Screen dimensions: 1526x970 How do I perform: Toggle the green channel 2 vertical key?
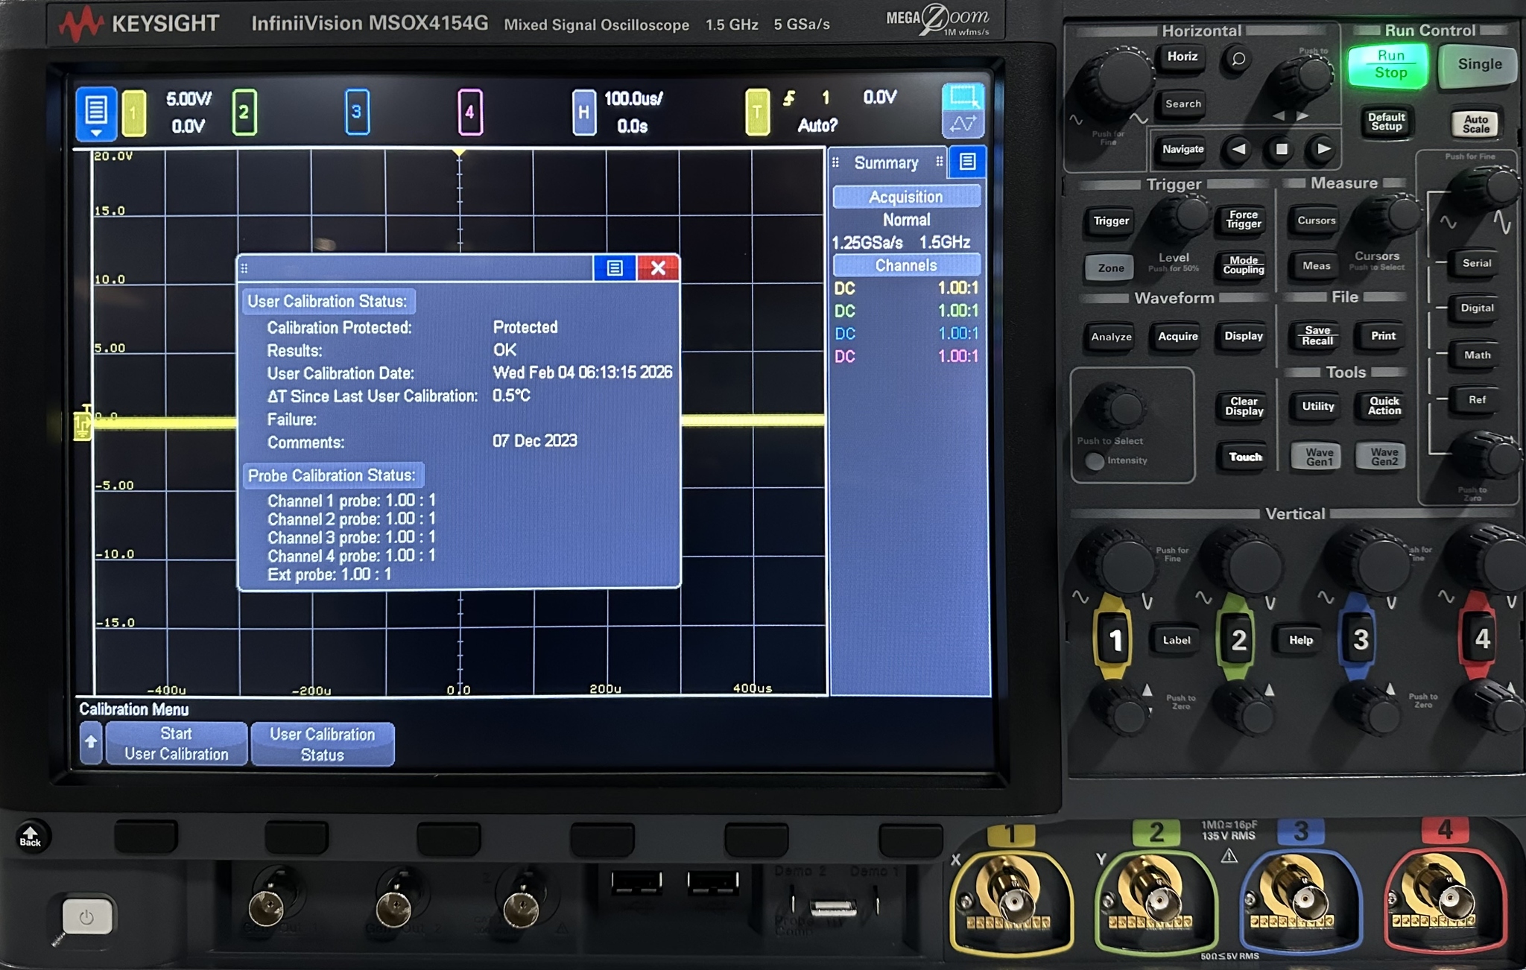(x=1237, y=639)
